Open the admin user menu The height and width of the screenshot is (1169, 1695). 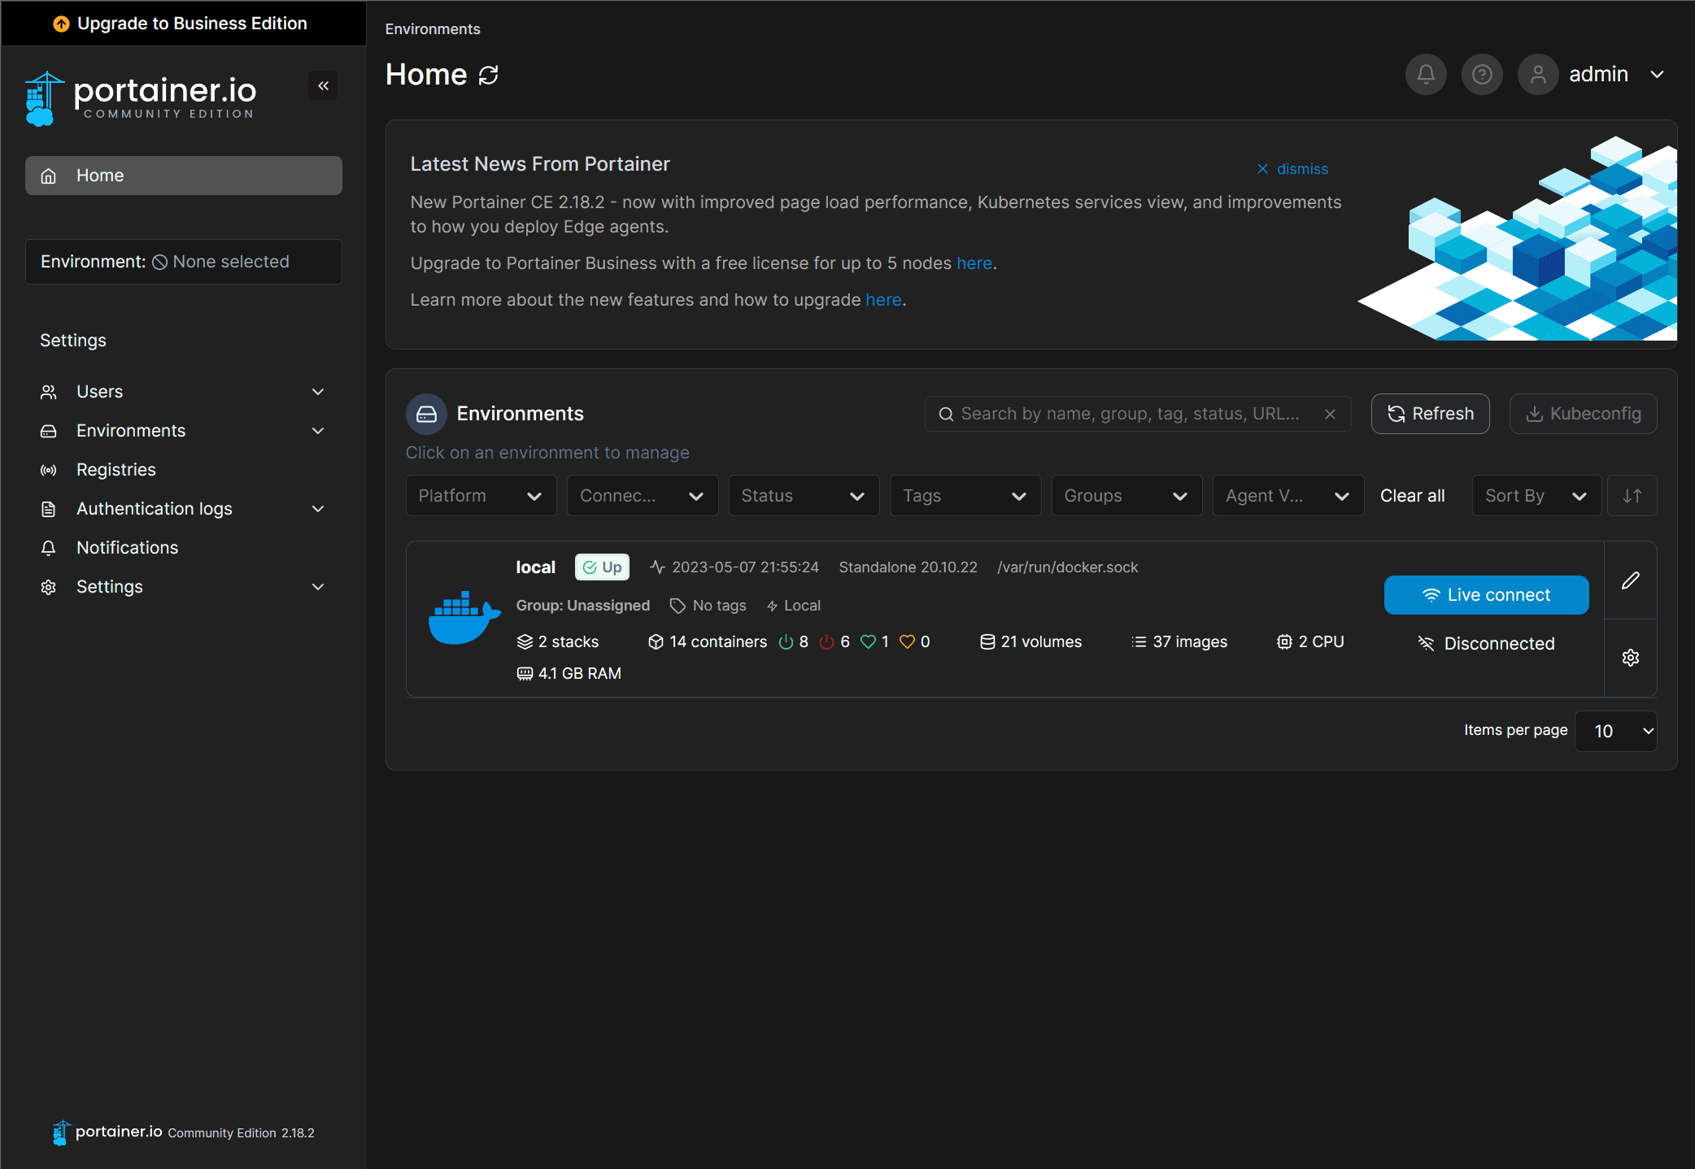tap(1597, 75)
